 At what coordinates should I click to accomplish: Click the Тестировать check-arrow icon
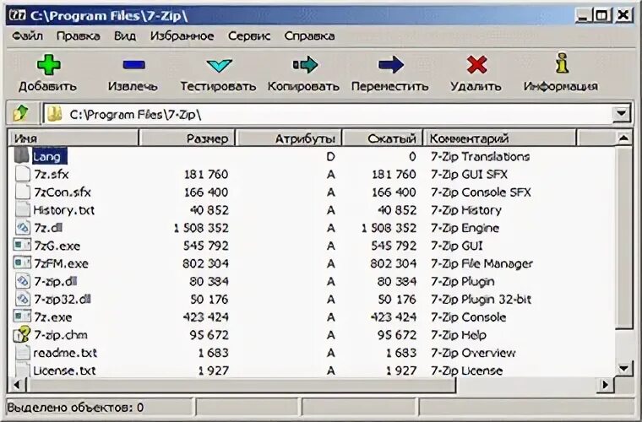point(219,65)
